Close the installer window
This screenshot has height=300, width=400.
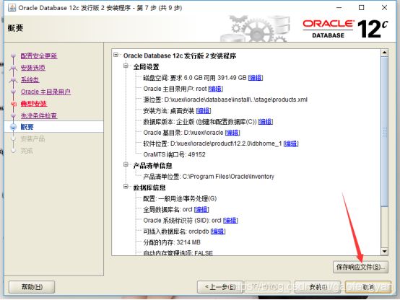click(384, 8)
